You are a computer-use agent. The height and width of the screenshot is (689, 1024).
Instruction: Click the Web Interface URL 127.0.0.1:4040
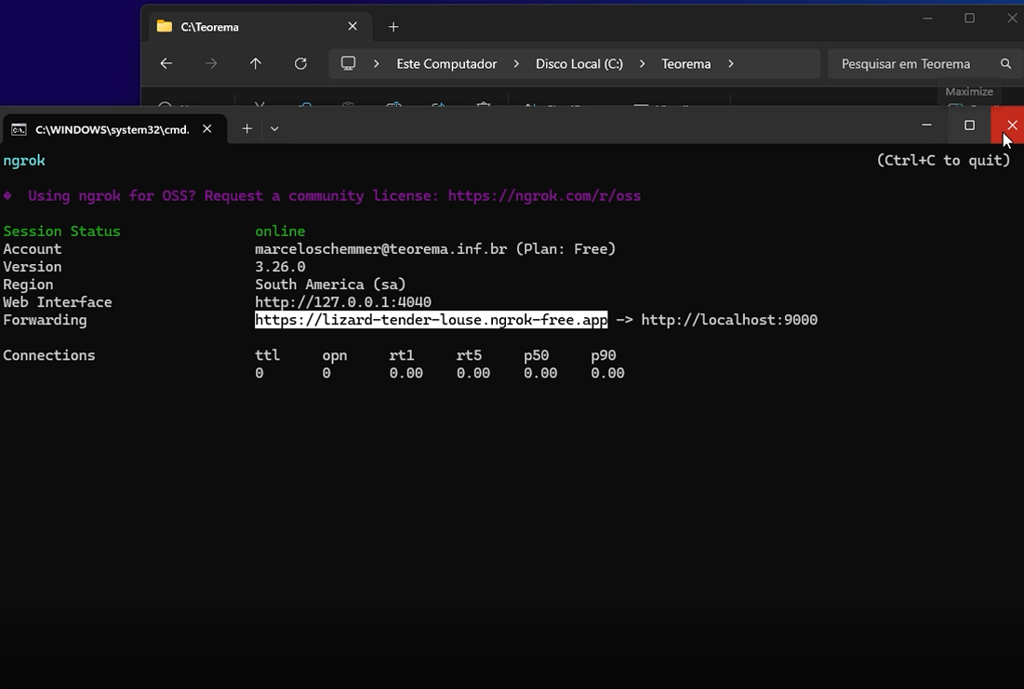[343, 302]
